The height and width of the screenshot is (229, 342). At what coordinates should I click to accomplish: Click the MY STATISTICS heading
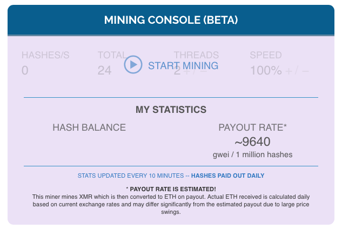pos(171,110)
